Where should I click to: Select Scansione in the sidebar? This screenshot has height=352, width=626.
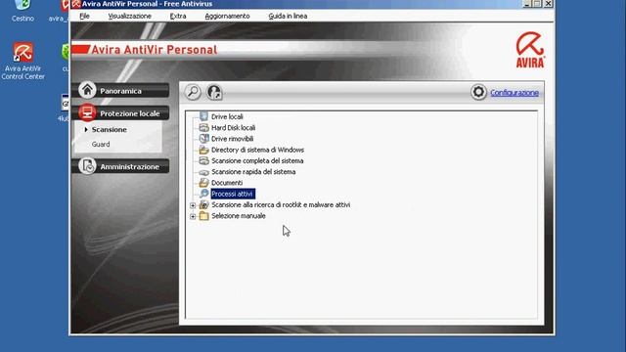(109, 130)
